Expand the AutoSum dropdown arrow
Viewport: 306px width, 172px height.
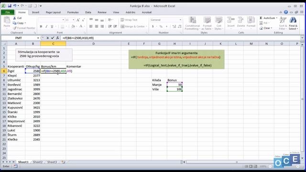276,18
